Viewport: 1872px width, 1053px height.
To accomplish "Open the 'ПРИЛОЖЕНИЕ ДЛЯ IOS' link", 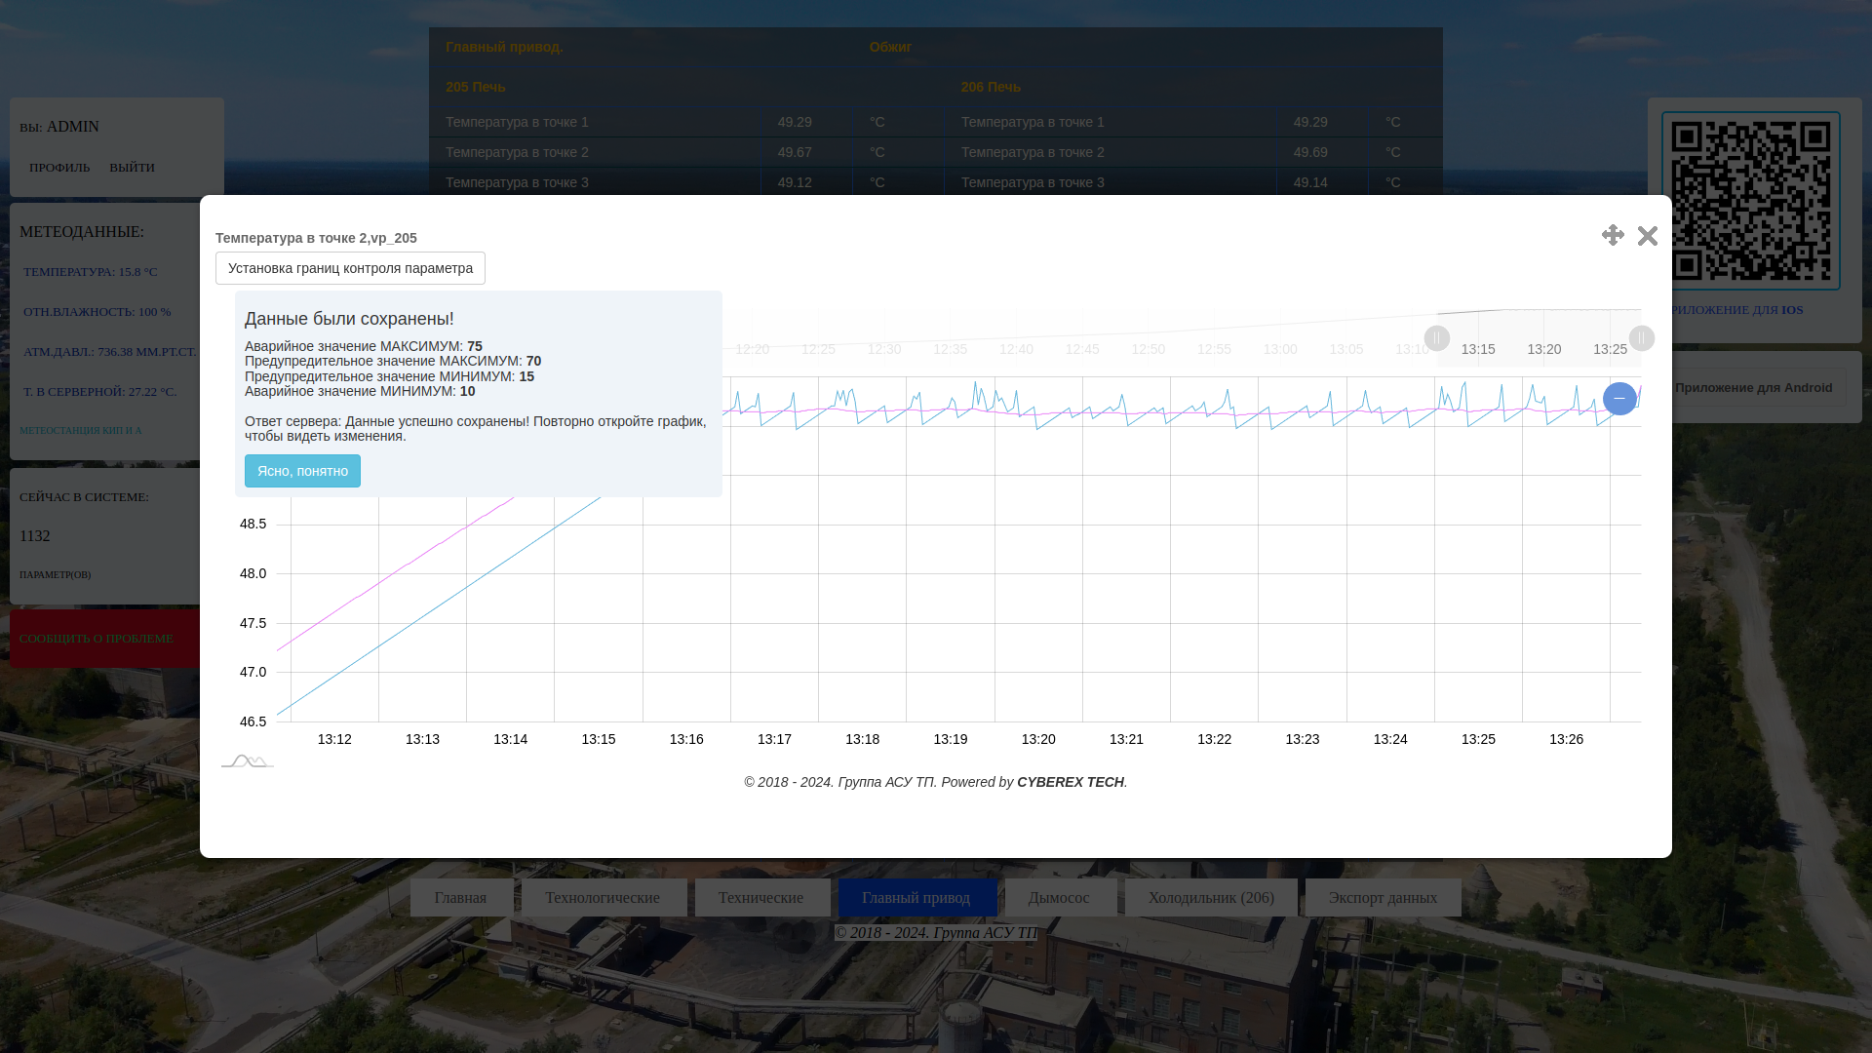I will click(1736, 310).
